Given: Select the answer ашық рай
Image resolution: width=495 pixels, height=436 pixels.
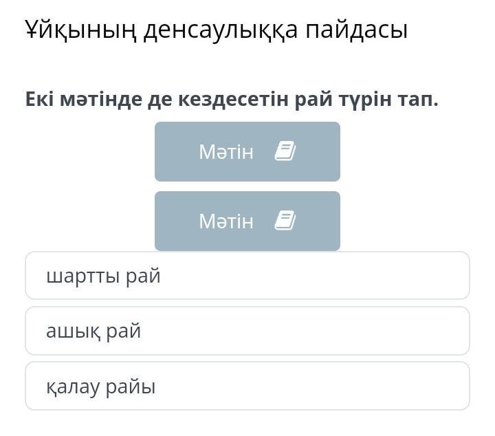Looking at the screenshot, I should click(247, 331).
